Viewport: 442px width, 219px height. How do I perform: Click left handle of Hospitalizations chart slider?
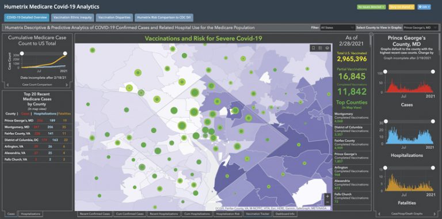(x=386, y=122)
